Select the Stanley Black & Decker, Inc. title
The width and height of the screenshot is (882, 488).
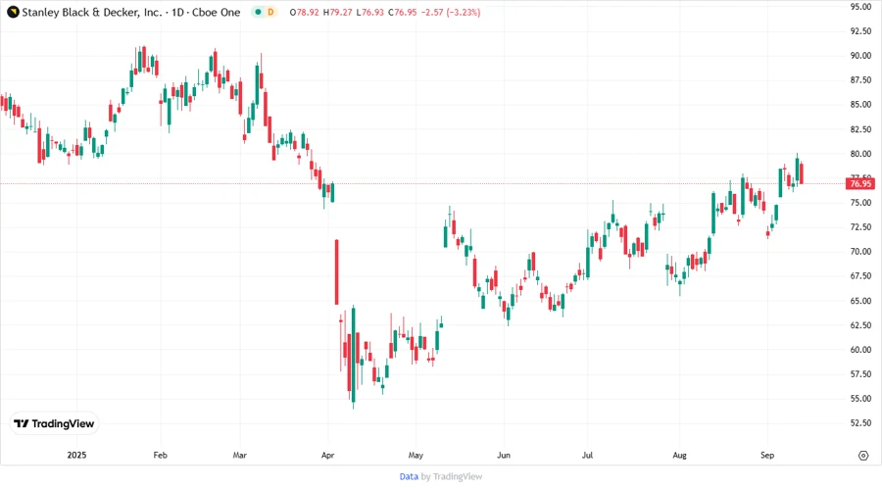[x=92, y=12]
